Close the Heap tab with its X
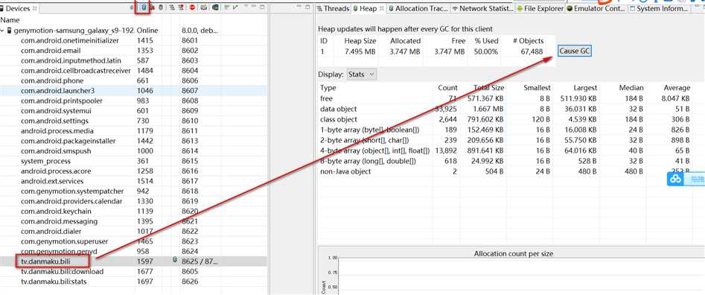 pyautogui.click(x=382, y=8)
